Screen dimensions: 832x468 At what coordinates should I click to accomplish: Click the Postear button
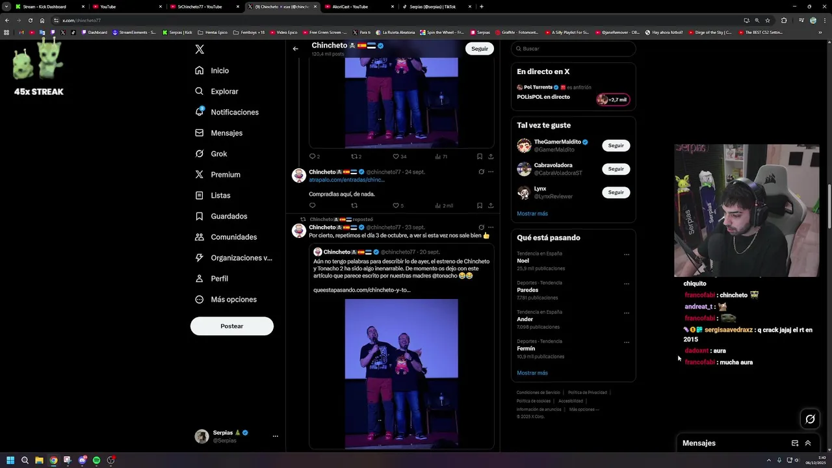coord(232,326)
